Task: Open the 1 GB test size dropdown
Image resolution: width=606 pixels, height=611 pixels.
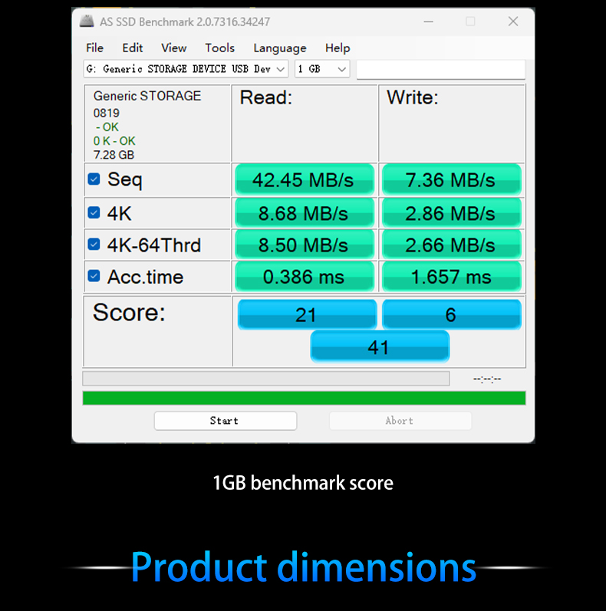Action: [x=341, y=69]
